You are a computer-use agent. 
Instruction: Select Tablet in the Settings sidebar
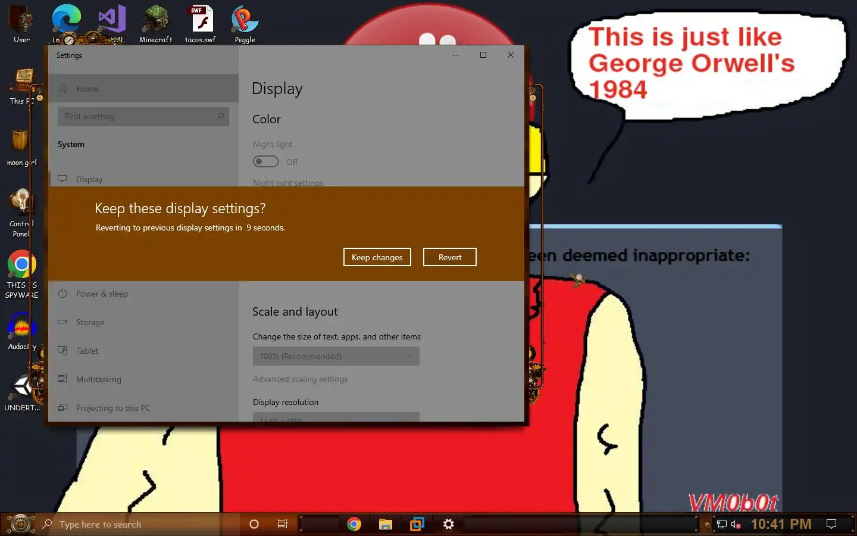click(x=143, y=351)
